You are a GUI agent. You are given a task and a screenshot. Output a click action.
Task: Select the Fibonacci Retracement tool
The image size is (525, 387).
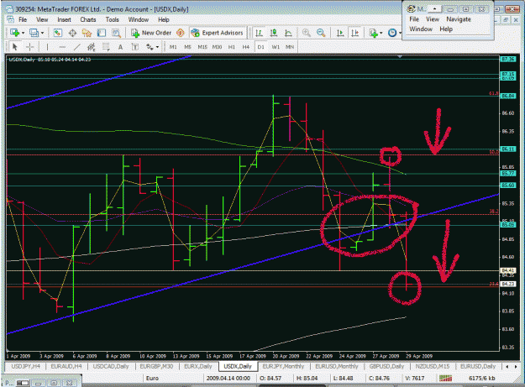106,47
